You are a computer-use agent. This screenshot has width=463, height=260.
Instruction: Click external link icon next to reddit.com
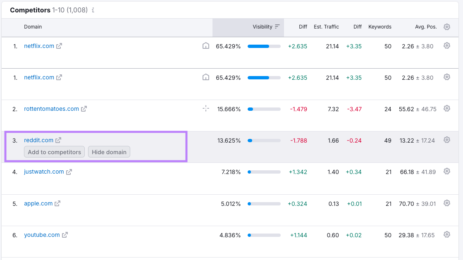coord(58,141)
